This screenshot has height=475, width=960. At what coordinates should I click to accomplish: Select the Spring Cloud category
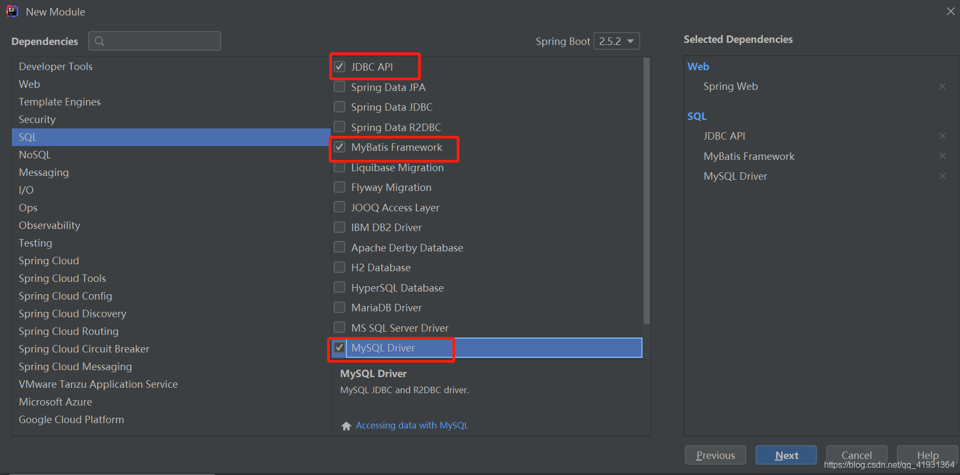pos(171,261)
